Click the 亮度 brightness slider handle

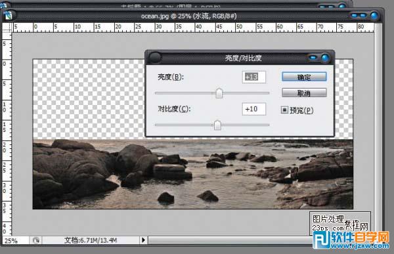(x=219, y=93)
